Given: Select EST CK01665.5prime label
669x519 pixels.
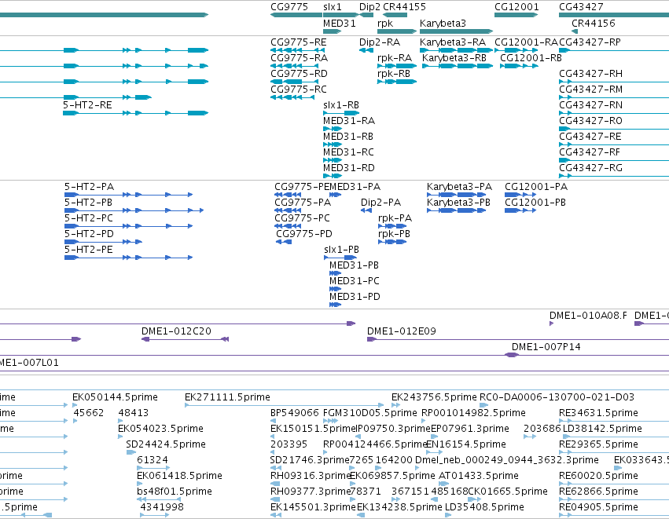Looking at the screenshot, I should point(508,492).
